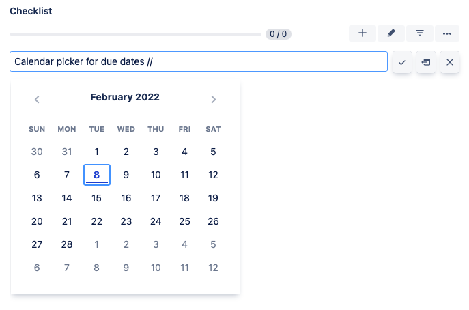Click the checklist item text field

pyautogui.click(x=198, y=62)
